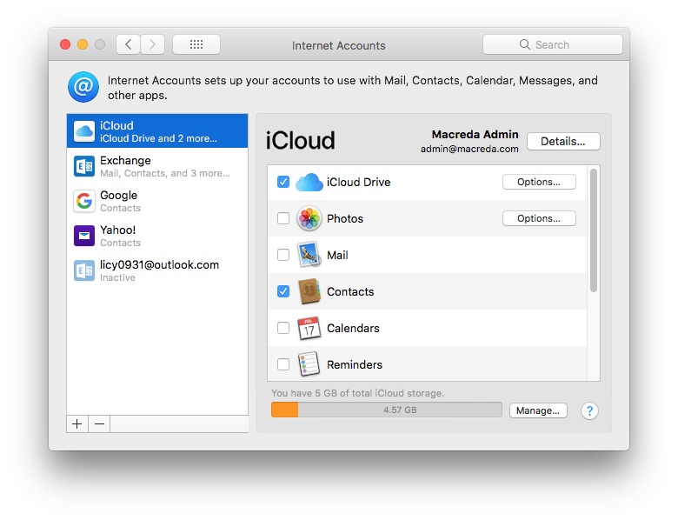Click the red close window button

pyautogui.click(x=65, y=44)
